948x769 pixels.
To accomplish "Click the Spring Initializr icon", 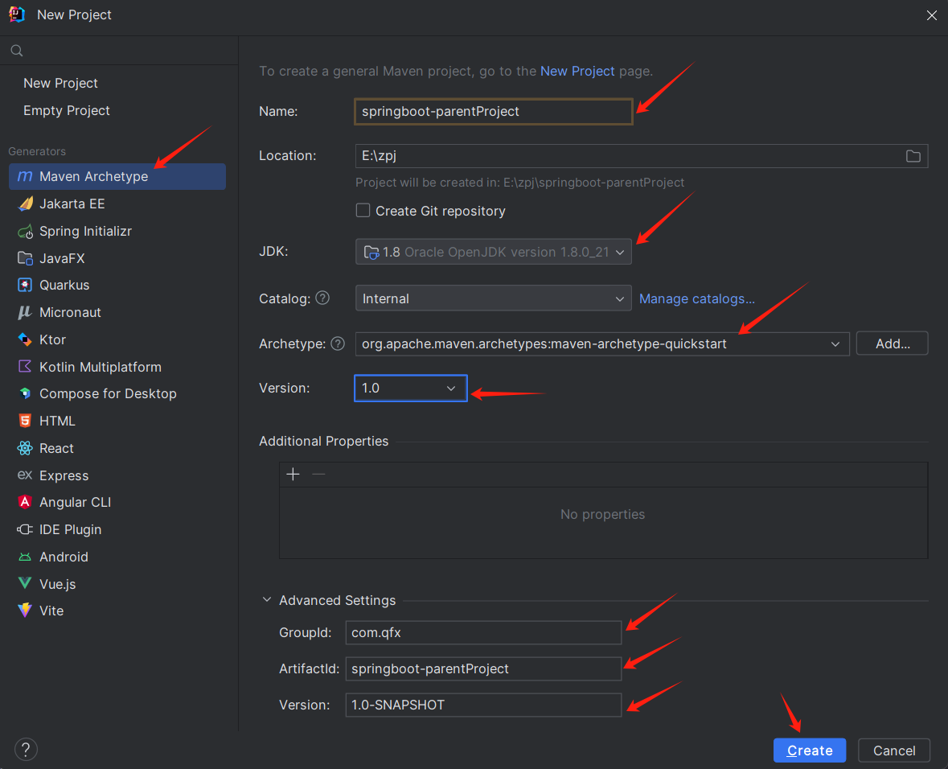I will [x=25, y=231].
